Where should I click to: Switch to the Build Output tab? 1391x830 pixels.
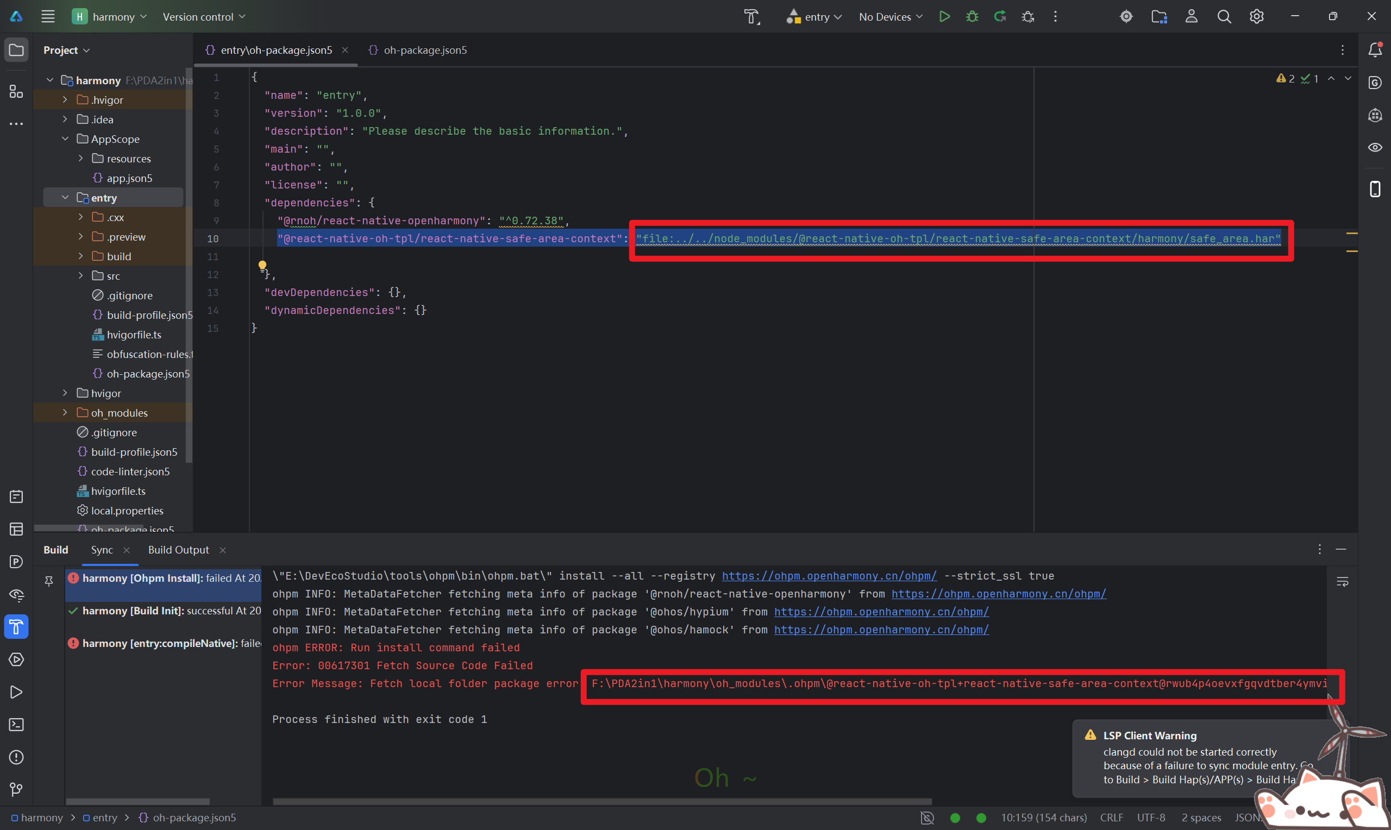pyautogui.click(x=178, y=550)
